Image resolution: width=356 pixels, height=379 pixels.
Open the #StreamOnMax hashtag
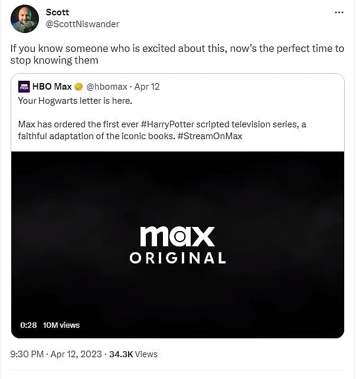[209, 135]
